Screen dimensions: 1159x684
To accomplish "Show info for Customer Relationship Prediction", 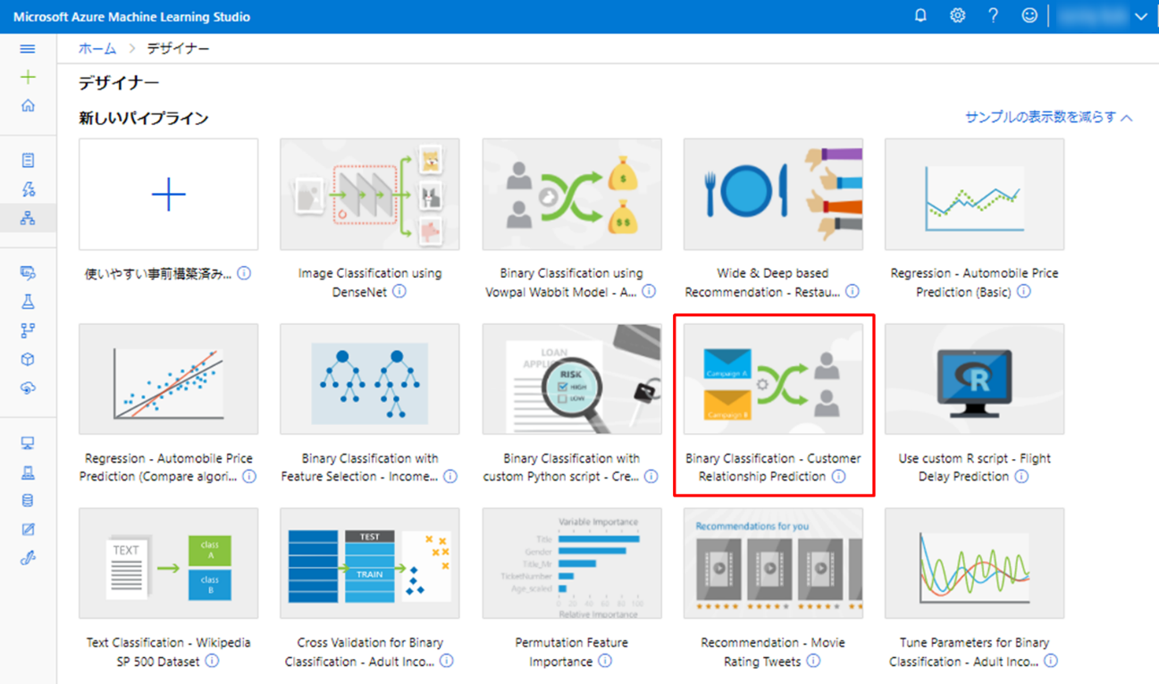I will (838, 477).
